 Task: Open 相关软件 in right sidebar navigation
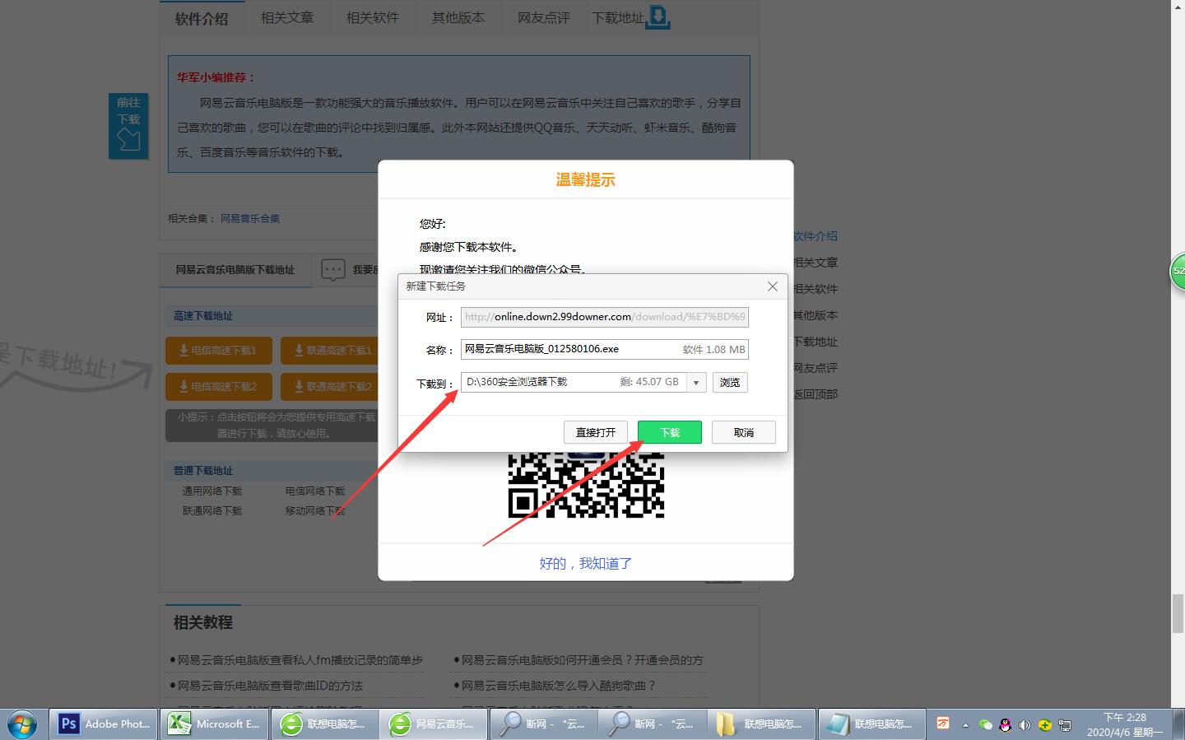pos(816,289)
